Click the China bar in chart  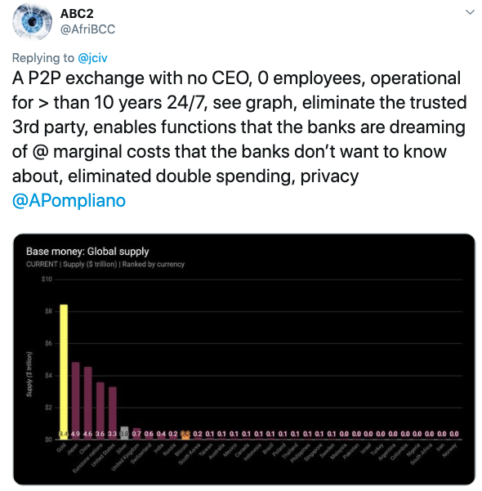pyautogui.click(x=88, y=403)
